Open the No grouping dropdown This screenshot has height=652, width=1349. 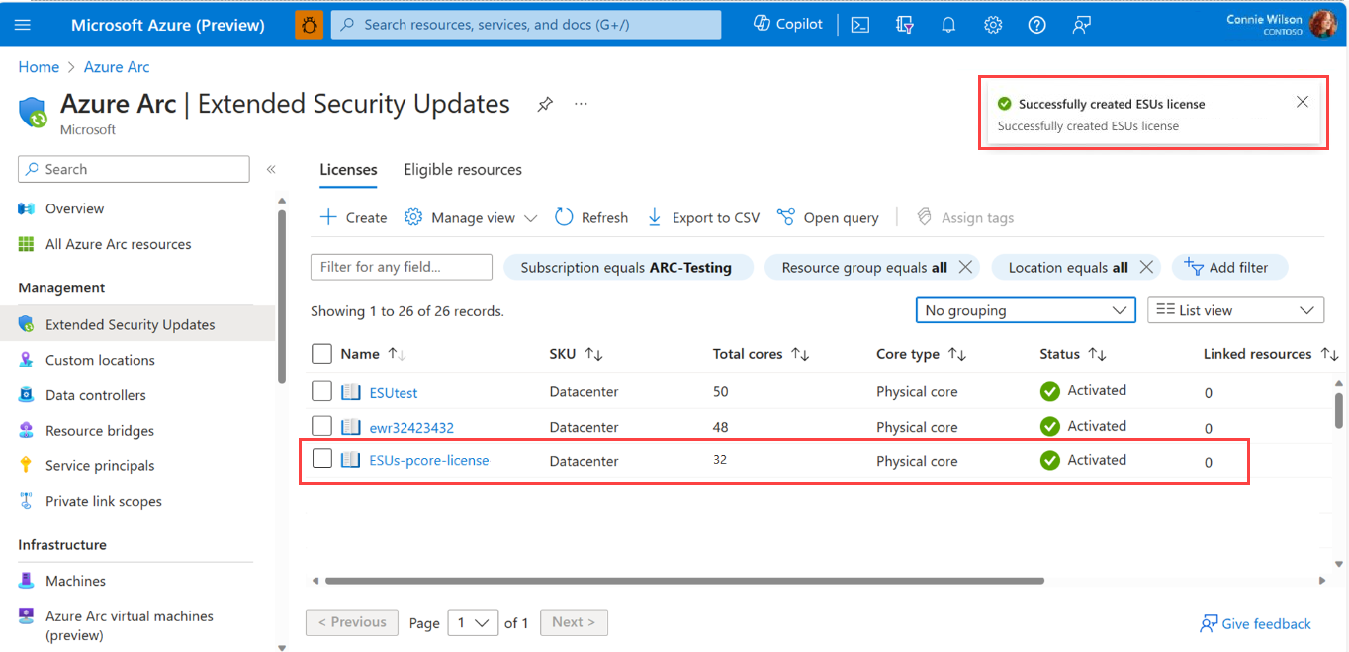(1026, 310)
